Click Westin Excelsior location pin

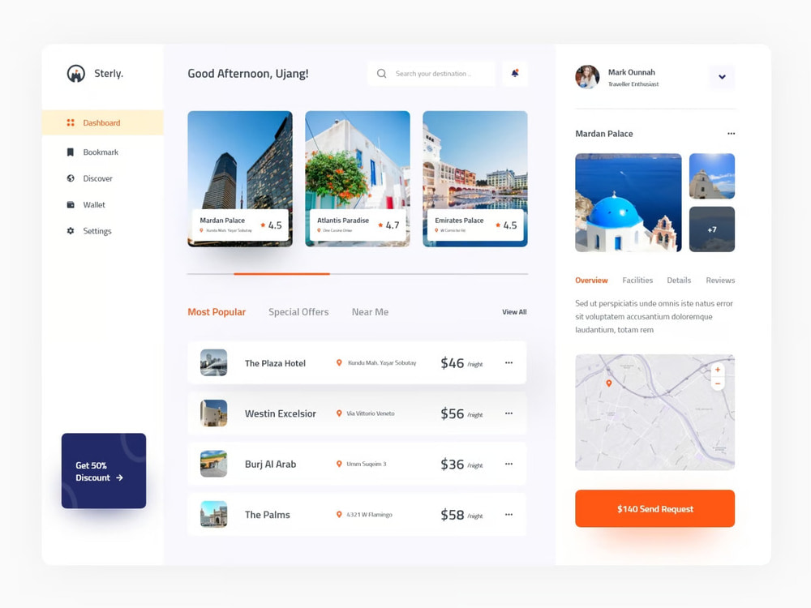pyautogui.click(x=339, y=413)
